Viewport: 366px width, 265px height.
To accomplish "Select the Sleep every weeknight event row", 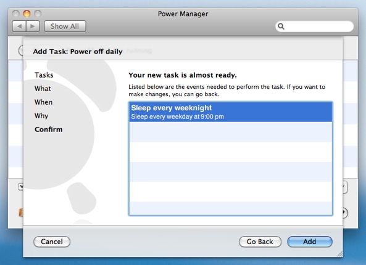I will coord(231,112).
